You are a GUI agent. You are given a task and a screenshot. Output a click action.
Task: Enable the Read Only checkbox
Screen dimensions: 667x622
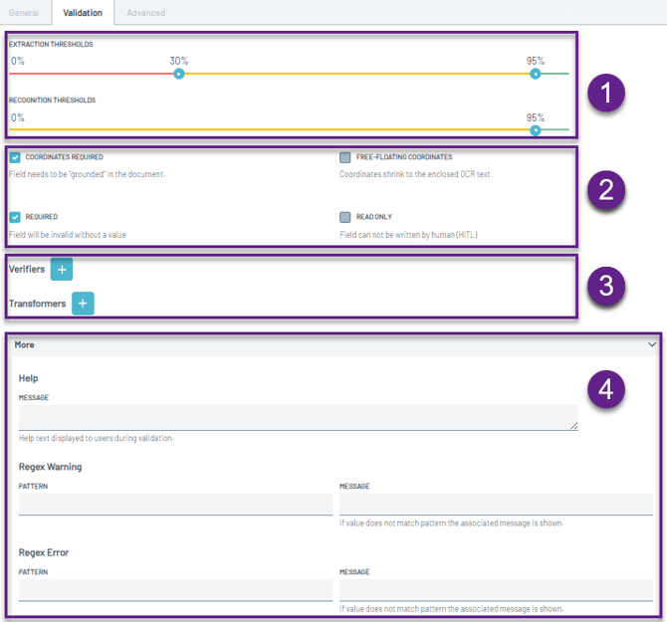click(x=344, y=216)
